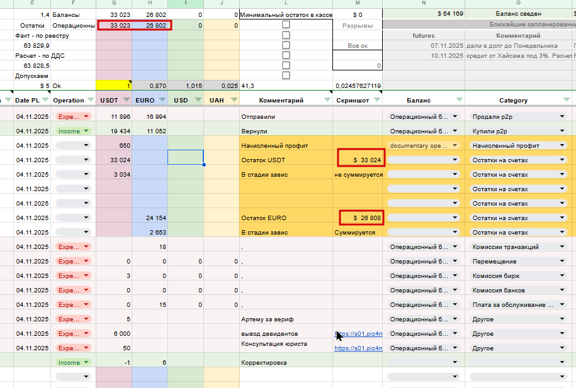
Task: Open the Продали p2p category dropdown
Action: point(519,116)
